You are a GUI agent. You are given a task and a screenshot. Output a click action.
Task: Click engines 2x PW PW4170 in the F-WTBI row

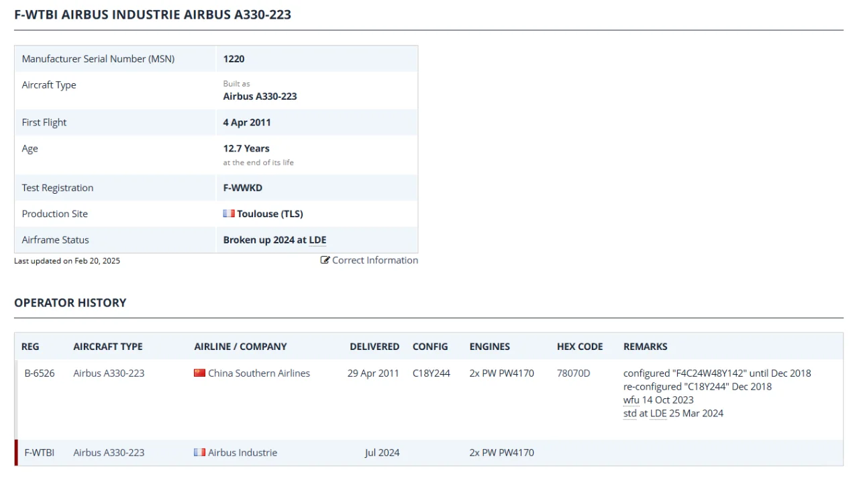501,453
